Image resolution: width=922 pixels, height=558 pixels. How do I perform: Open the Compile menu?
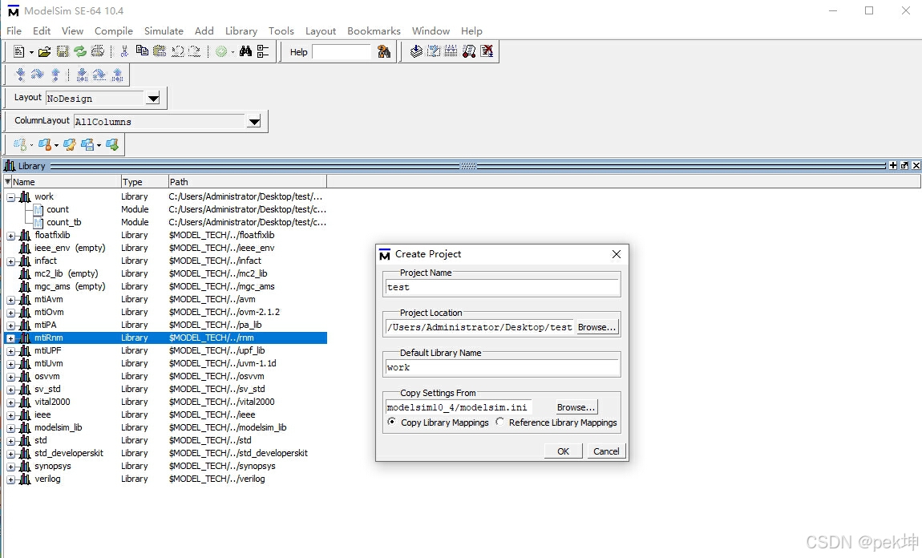coord(114,31)
